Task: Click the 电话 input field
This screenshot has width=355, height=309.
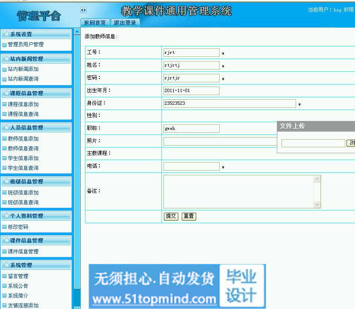Action: point(192,166)
